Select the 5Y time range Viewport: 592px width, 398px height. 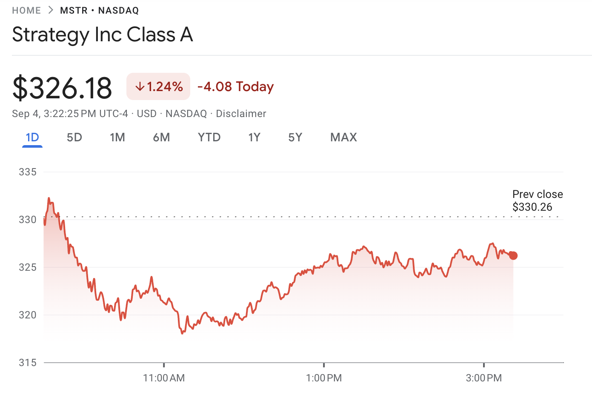[295, 137]
